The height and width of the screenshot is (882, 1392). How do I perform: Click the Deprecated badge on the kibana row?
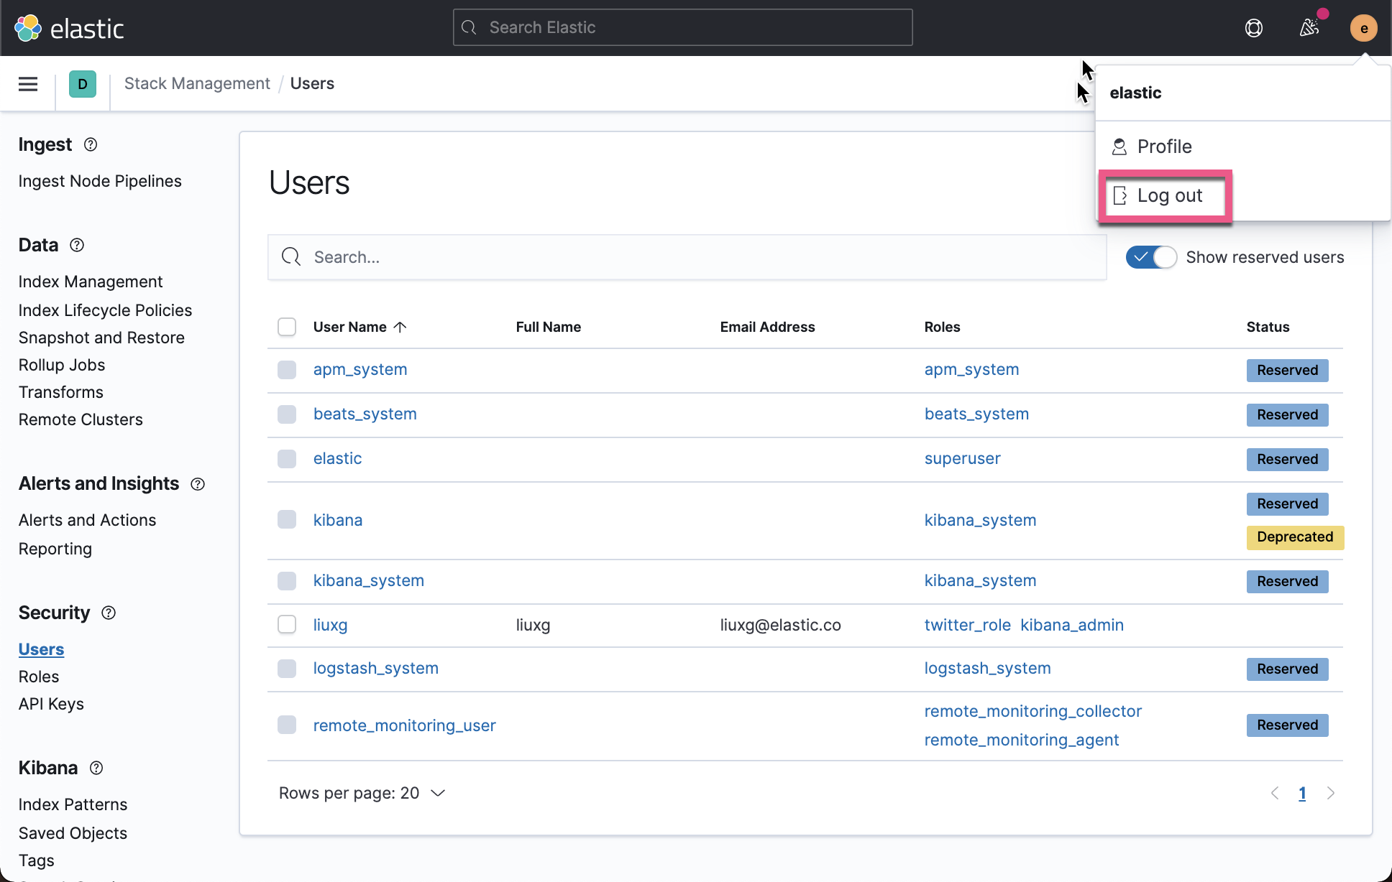pos(1294,537)
